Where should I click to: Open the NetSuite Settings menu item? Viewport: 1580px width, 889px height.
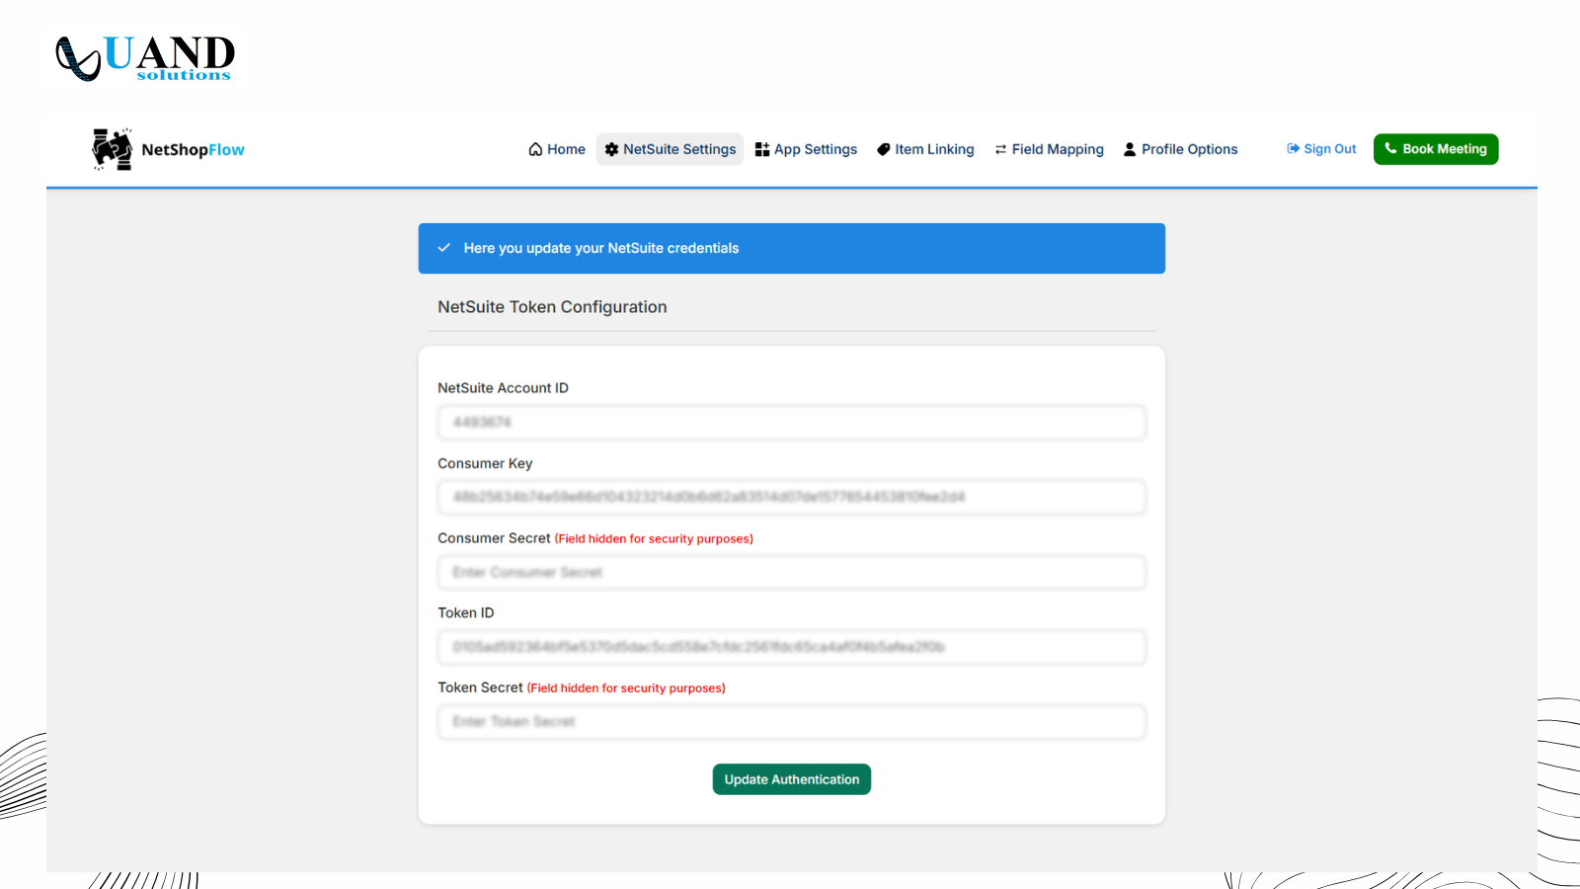(671, 149)
